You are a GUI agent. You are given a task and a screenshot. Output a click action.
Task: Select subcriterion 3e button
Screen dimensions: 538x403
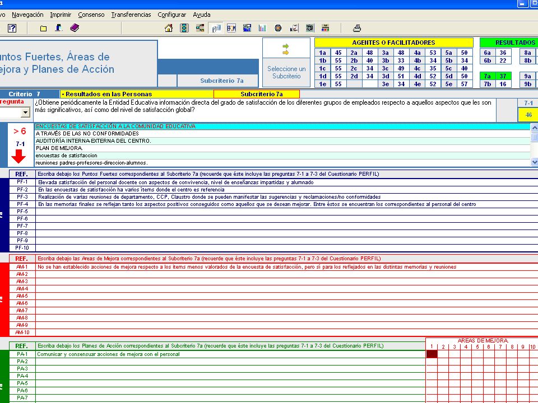pyautogui.click(x=386, y=84)
